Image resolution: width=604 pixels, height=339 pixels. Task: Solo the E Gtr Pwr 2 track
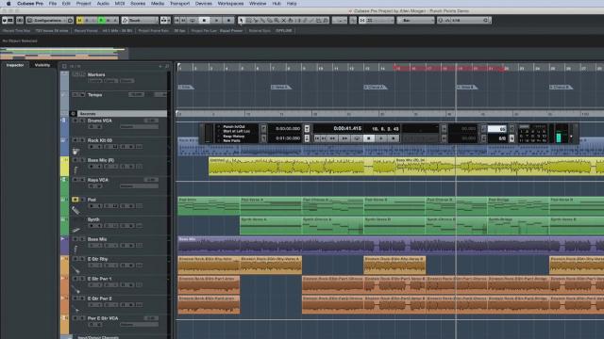[x=82, y=299]
